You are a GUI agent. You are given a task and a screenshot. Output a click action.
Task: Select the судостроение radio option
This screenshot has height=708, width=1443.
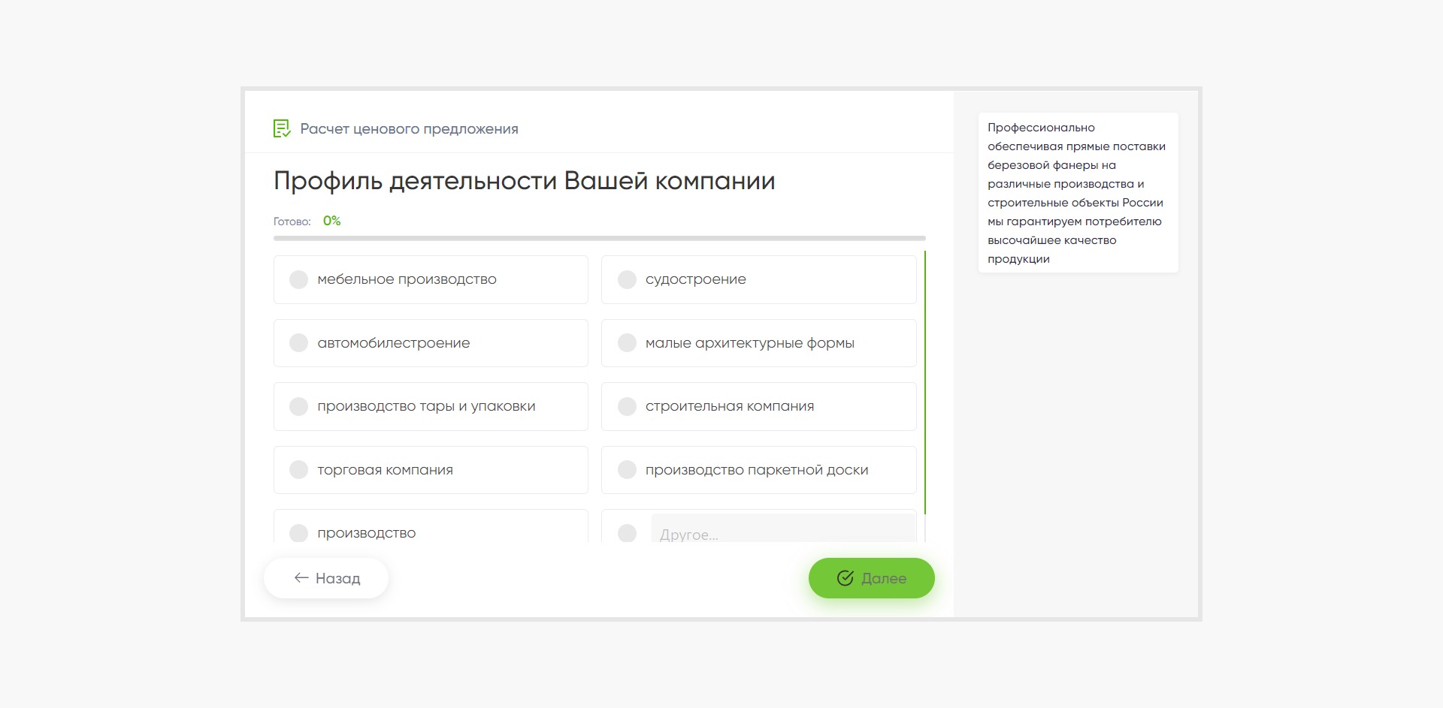758,279
